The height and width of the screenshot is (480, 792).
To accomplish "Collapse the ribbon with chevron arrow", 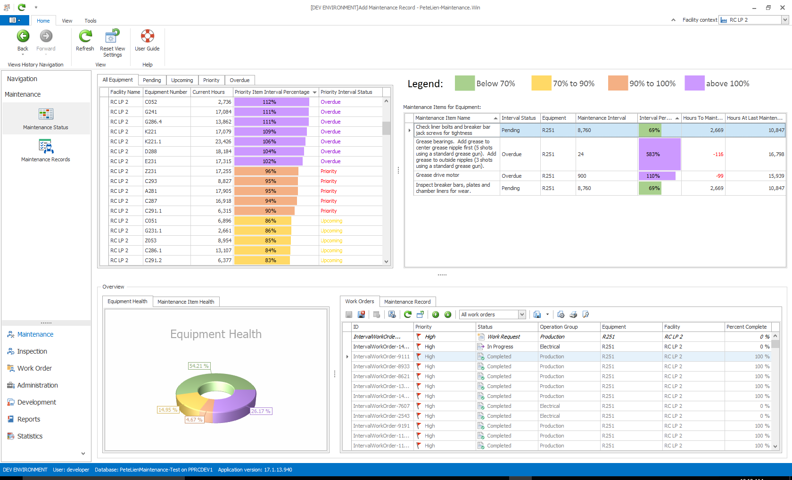I will tap(673, 20).
